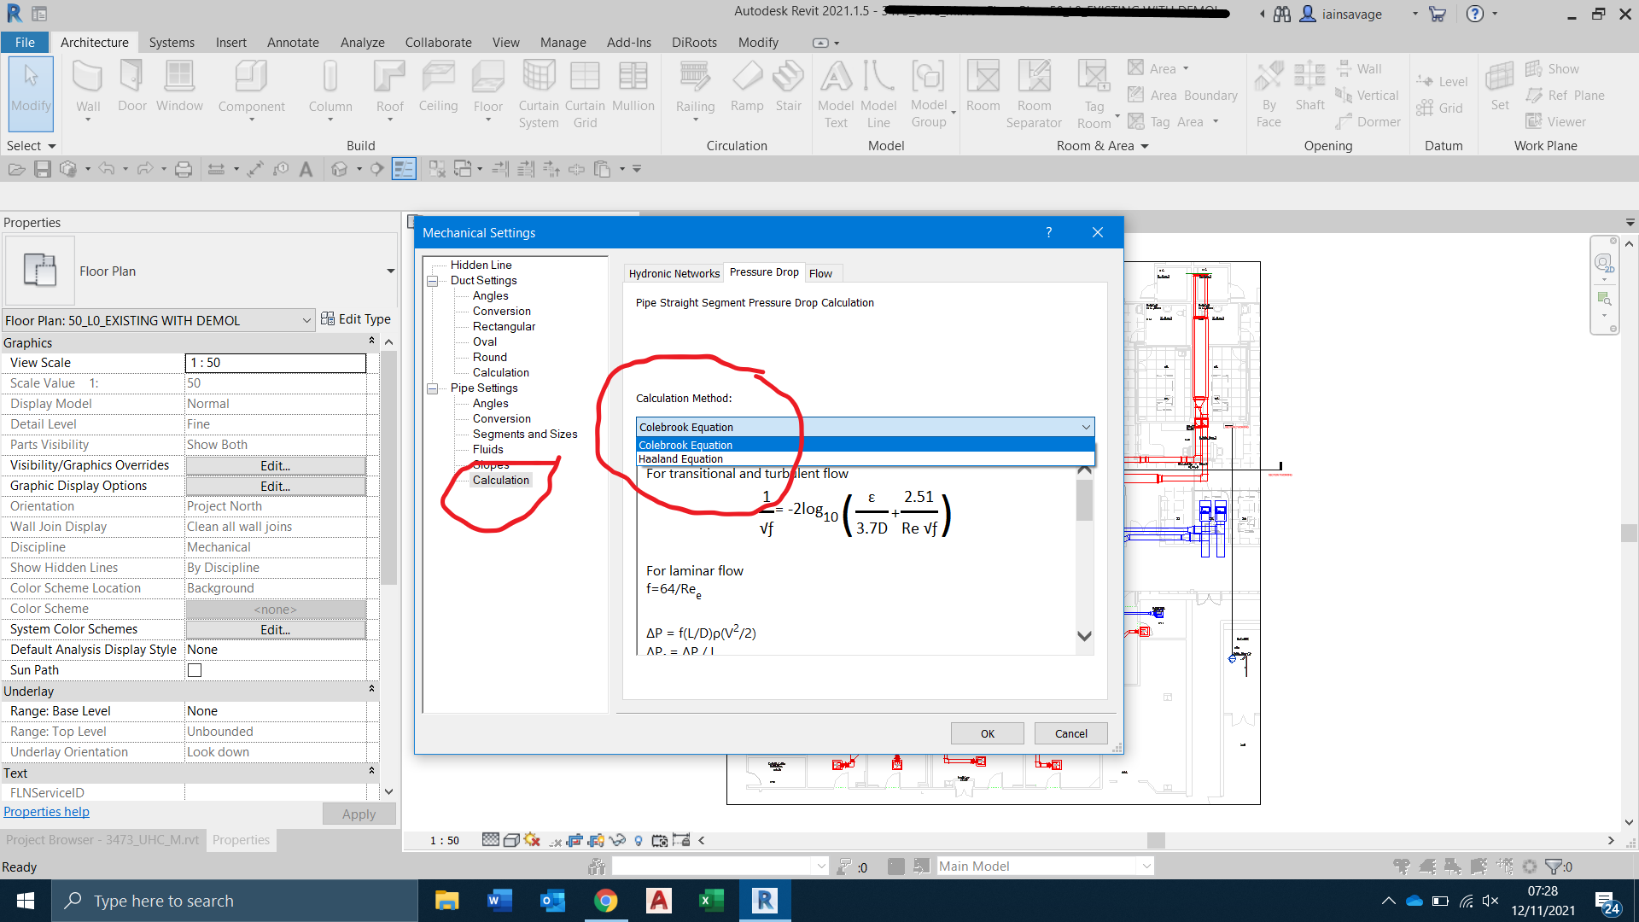Click the Stair tool icon

click(x=788, y=78)
